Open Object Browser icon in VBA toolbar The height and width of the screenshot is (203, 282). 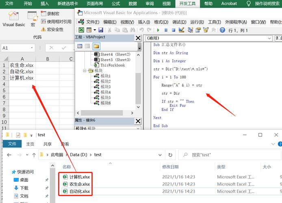pos(206,30)
